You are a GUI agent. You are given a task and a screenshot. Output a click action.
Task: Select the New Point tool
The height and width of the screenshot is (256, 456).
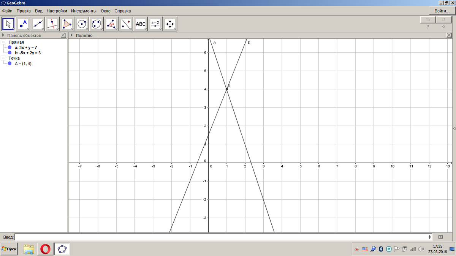pos(23,24)
